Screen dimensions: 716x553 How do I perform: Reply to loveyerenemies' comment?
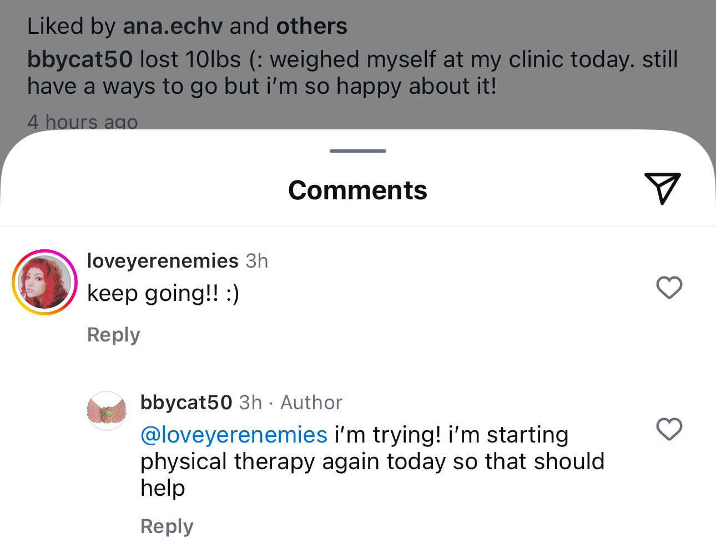(x=114, y=335)
